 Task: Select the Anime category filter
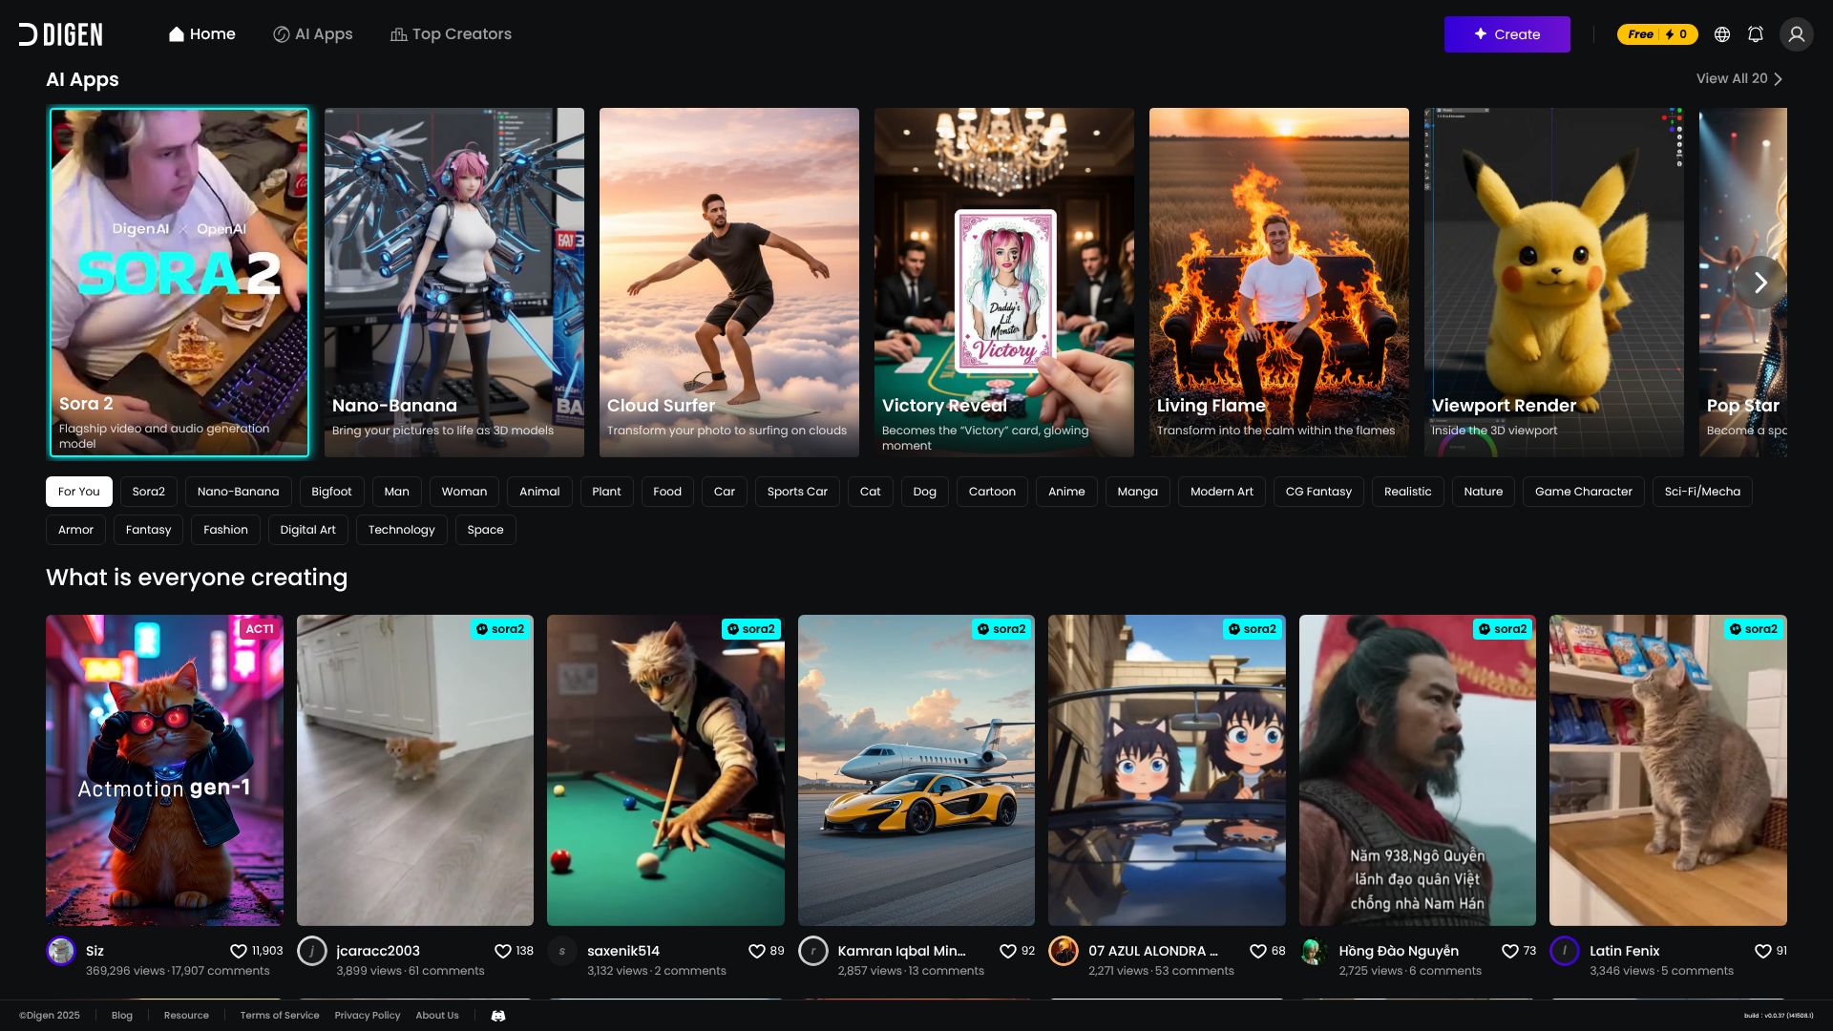(x=1066, y=492)
